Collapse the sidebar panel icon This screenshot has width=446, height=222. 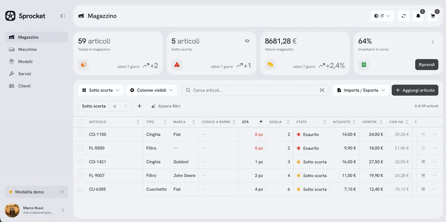[x=63, y=16]
